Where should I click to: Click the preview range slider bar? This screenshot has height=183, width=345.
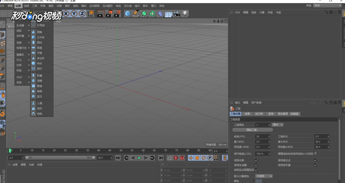[60, 158]
